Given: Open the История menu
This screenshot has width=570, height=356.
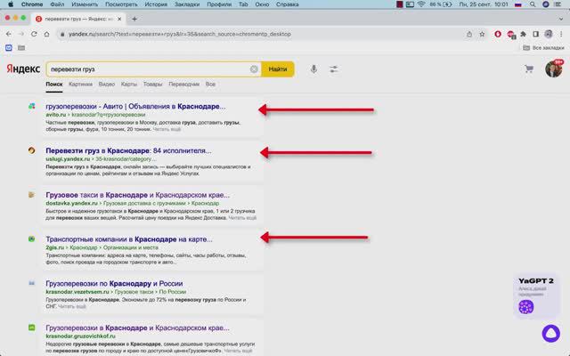Looking at the screenshot, I should click(x=156, y=4).
